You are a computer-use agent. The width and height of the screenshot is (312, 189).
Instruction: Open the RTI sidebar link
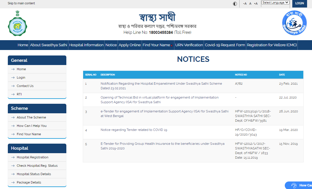(x=19, y=94)
